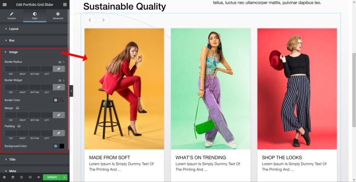Open page Settings gear in bottom bar
Screen dimensions: 356x182
coord(4,177)
